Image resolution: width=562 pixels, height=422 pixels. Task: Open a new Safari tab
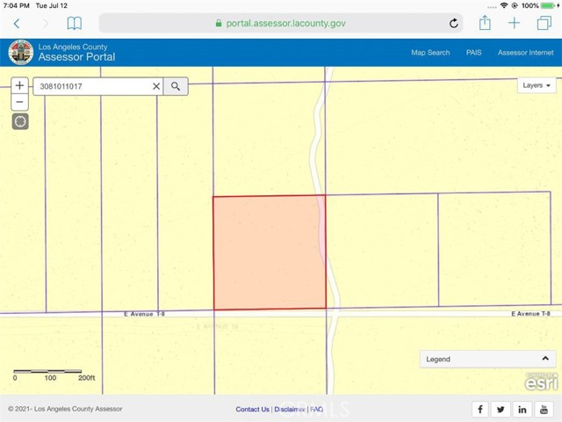pyautogui.click(x=514, y=23)
